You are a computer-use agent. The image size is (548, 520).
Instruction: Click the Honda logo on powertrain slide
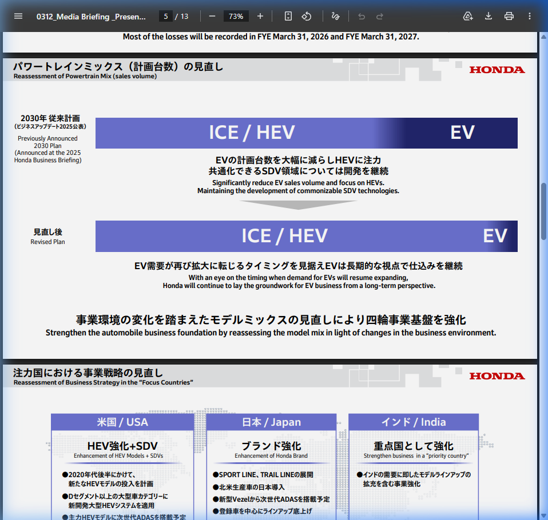click(497, 70)
